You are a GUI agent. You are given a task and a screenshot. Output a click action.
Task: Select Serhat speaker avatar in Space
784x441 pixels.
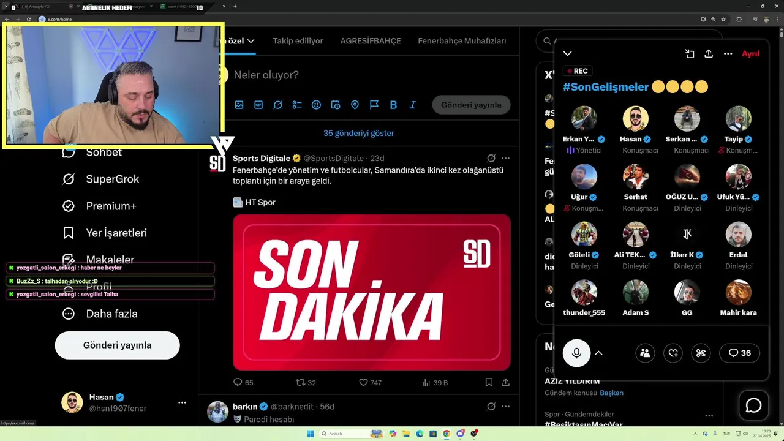coord(635,177)
